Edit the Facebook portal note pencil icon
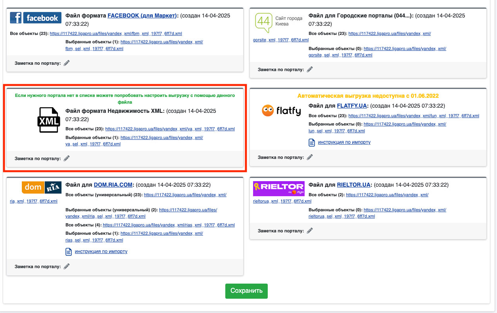The height and width of the screenshot is (313, 497). (67, 63)
